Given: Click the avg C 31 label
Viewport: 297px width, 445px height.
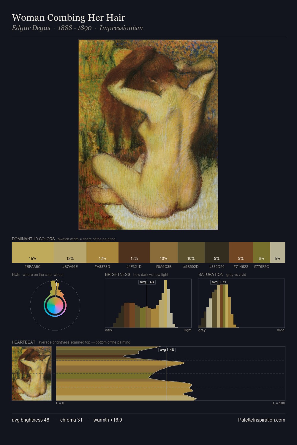Looking at the screenshot, I should 219,282.
